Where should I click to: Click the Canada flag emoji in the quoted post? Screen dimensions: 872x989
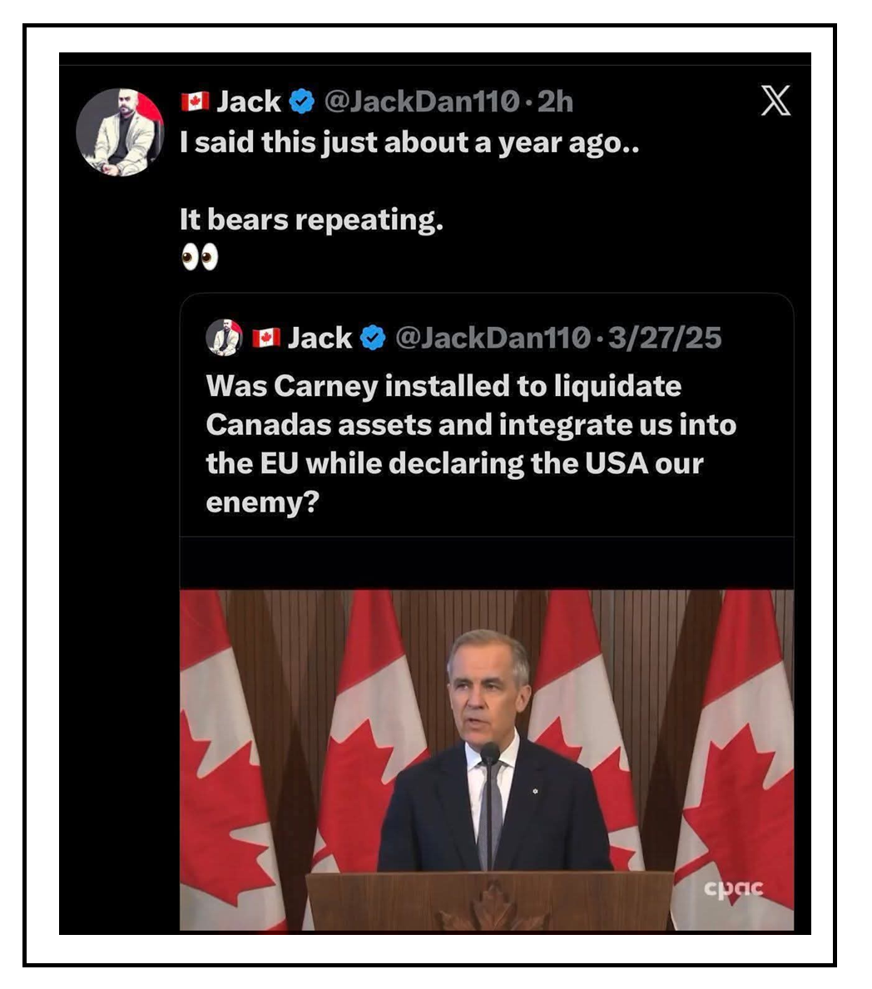click(266, 338)
